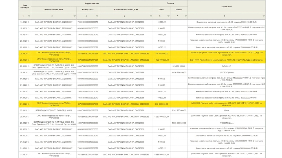Open filter for column 1 date

(x=29, y=16)
